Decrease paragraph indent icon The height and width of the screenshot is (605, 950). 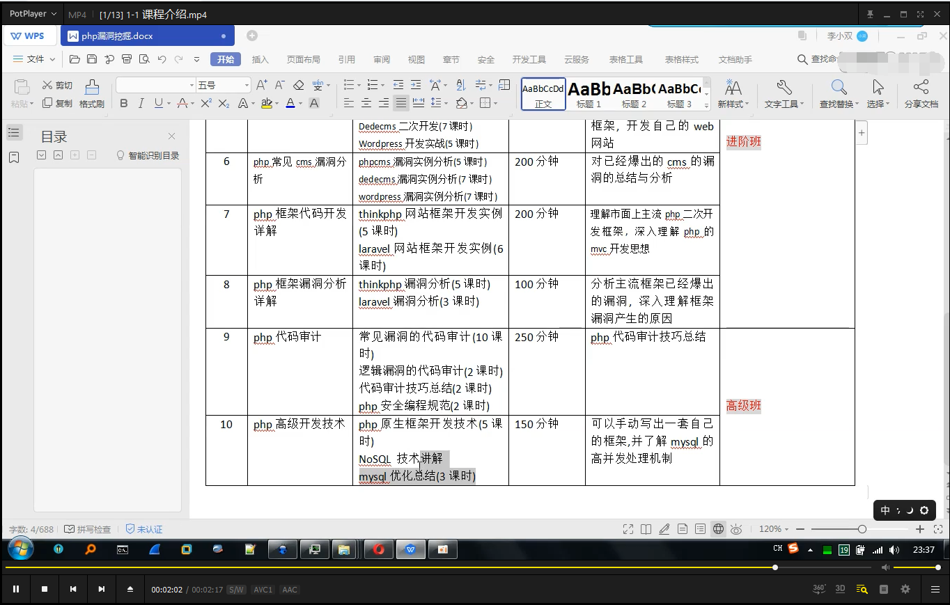[398, 85]
